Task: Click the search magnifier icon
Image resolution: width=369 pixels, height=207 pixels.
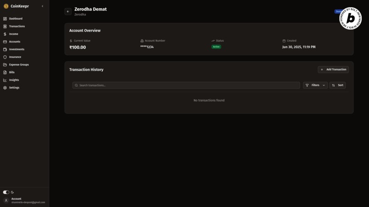Action: tap(76, 85)
